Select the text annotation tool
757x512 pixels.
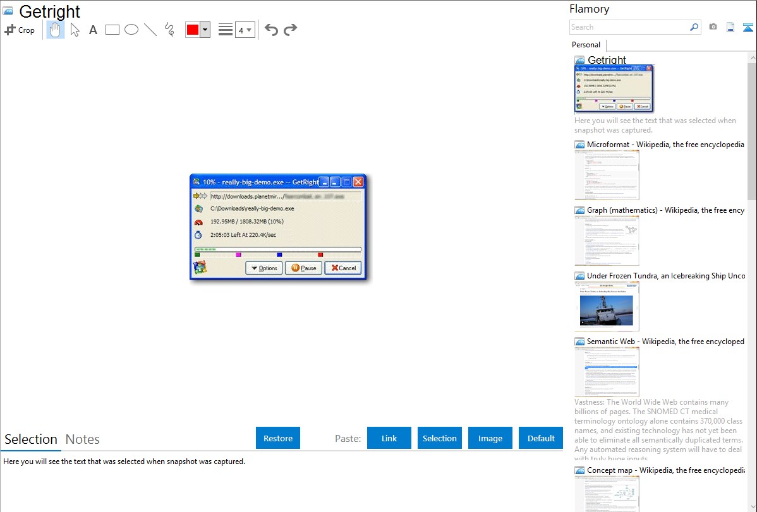[93, 30]
